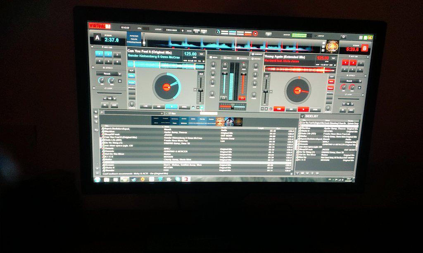423x253 pixels.
Task: Enable the LIMITER in the master section
Action: (321, 35)
